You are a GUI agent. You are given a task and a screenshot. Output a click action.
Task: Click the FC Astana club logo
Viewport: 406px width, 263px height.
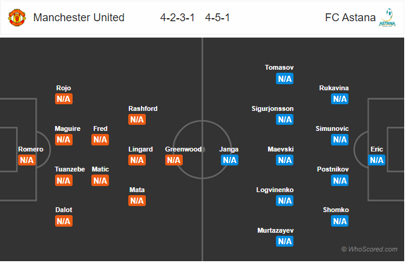coord(387,18)
